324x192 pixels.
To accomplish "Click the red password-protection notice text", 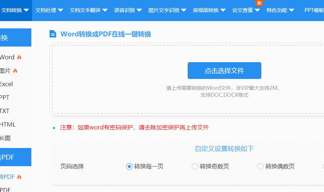I will (134, 127).
